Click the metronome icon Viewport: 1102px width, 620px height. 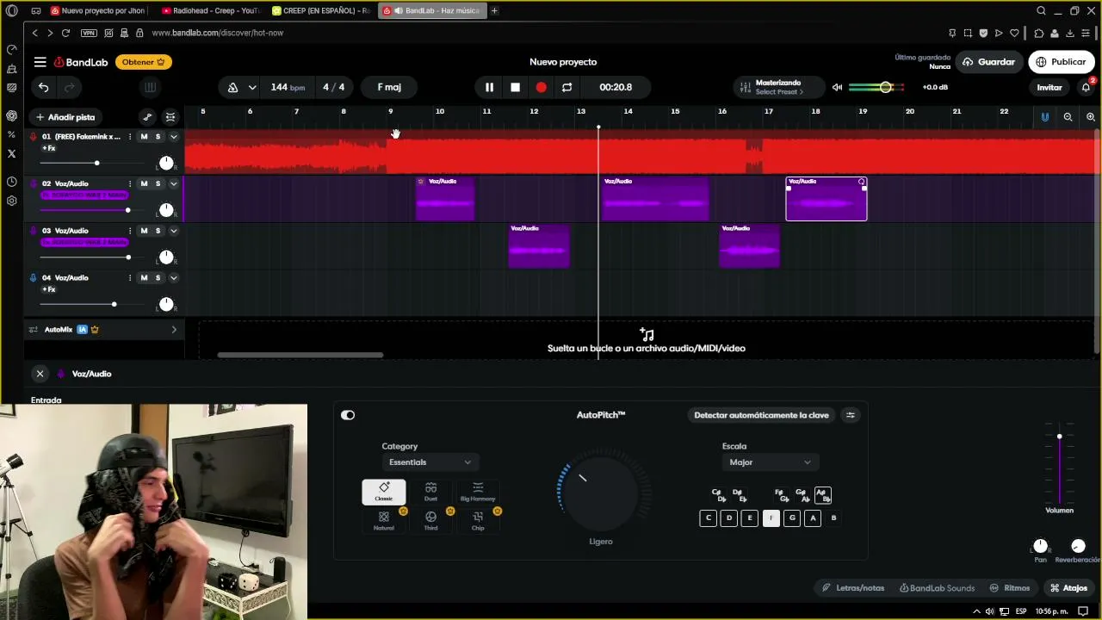(232, 87)
